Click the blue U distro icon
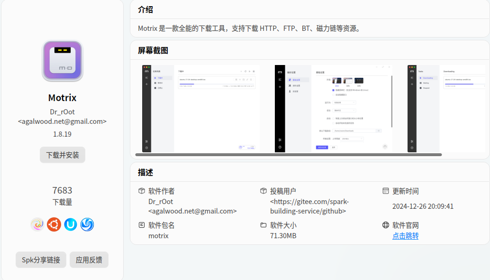 pyautogui.click(x=70, y=224)
